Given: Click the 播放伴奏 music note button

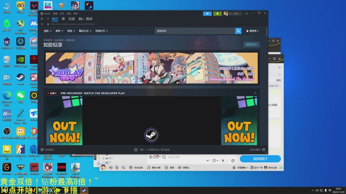Looking at the screenshot, I should tap(154, 168).
